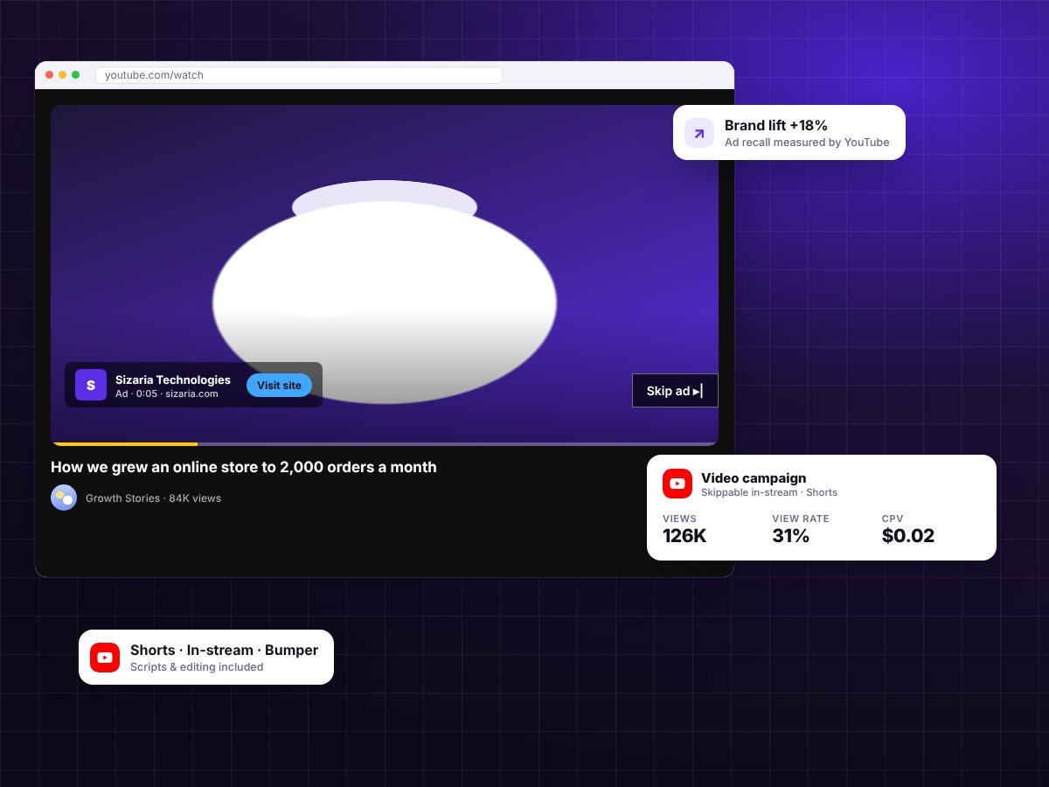Click the red close window dot
1049x787 pixels.
pos(50,75)
